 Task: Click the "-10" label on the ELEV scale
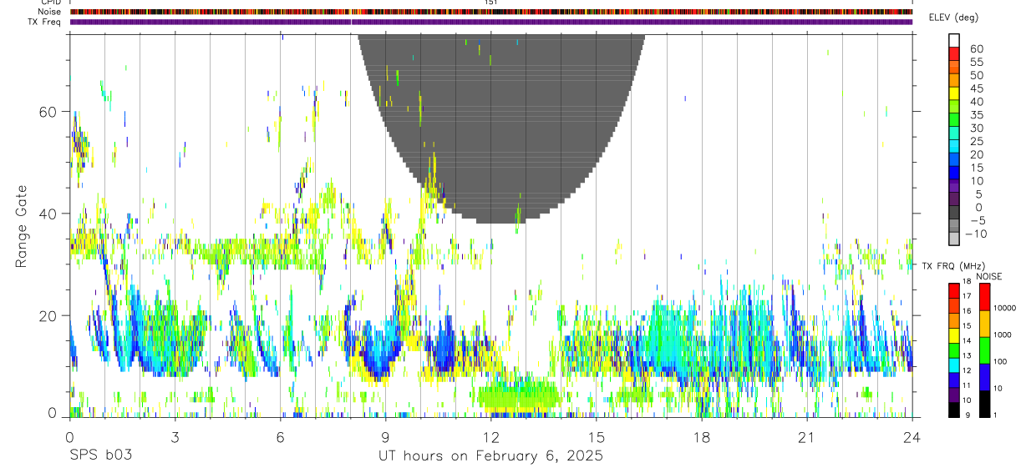(976, 234)
